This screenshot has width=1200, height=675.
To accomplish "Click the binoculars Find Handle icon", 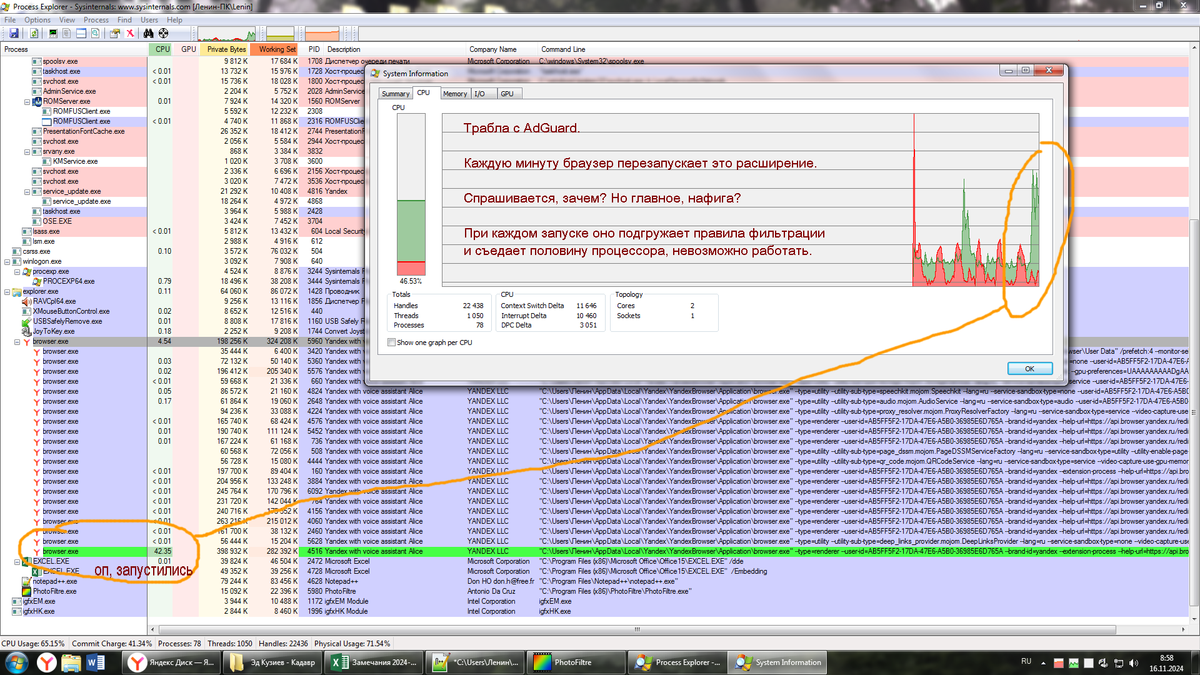I will (x=149, y=33).
